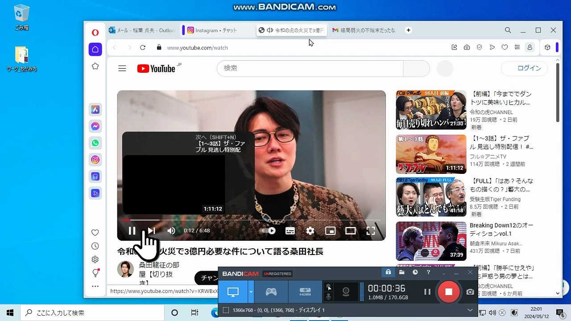Toggle the autoplay switch in player
The image size is (571, 321).
(x=268, y=230)
